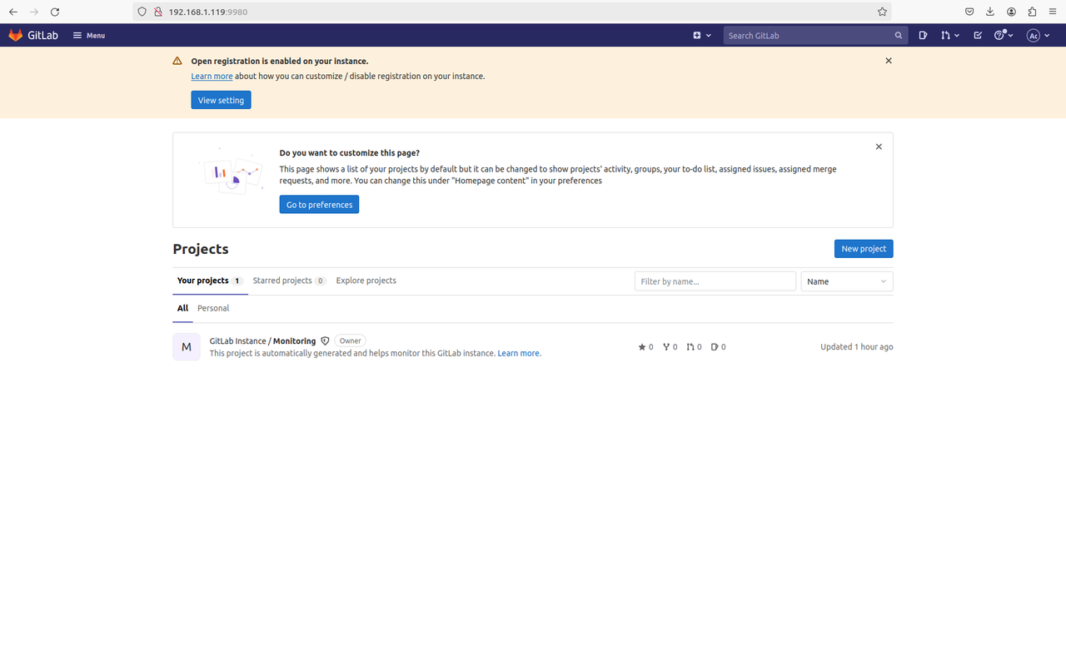This screenshot has height=651, width=1066.
Task: Open the to-do list icon
Action: 976,35
